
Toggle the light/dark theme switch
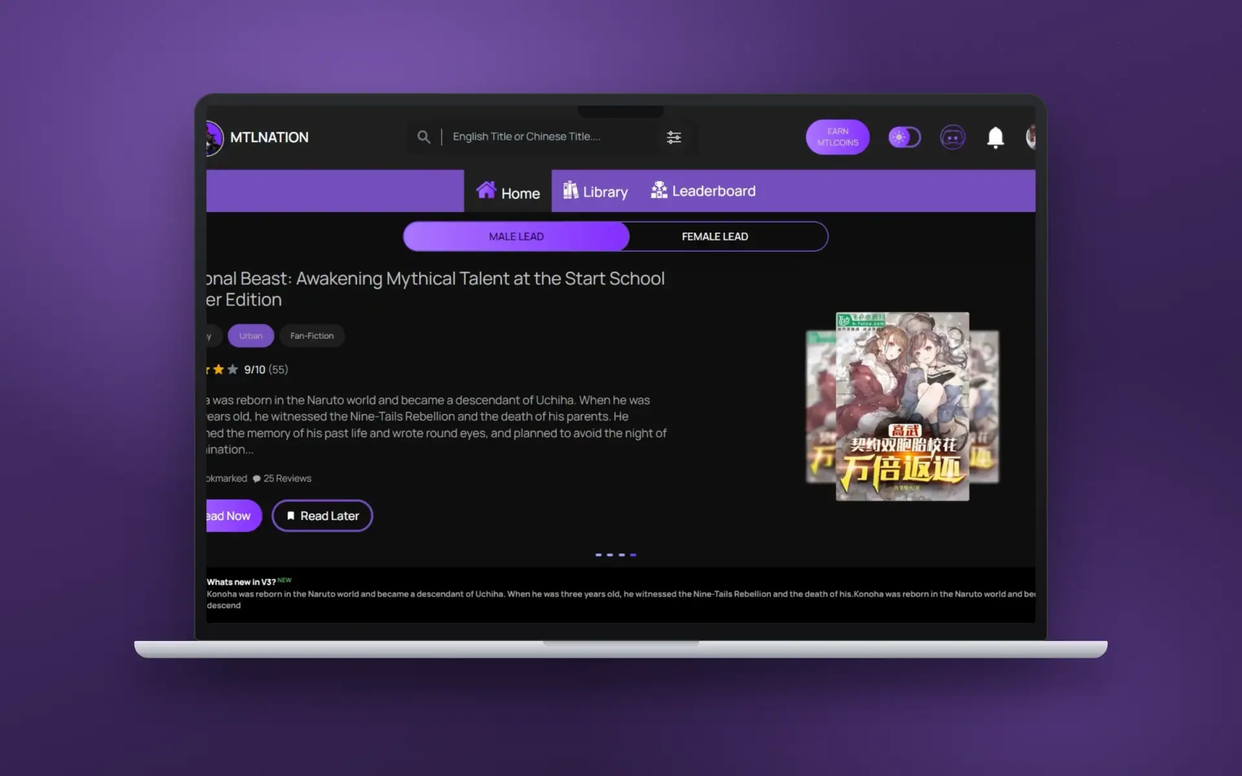904,137
